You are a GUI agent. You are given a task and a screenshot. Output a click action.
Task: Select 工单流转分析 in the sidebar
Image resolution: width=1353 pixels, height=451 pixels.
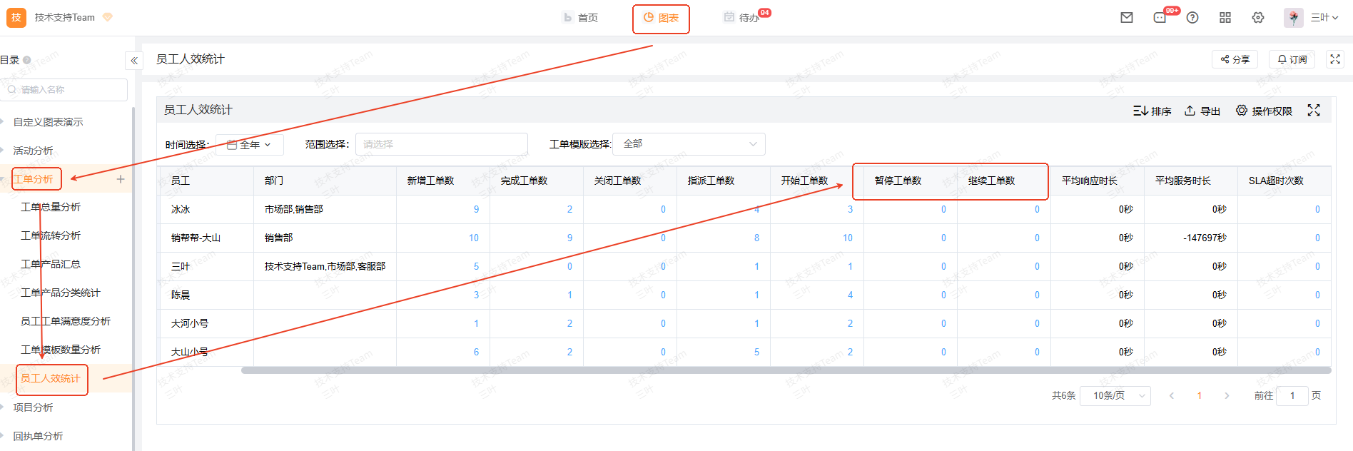click(51, 235)
